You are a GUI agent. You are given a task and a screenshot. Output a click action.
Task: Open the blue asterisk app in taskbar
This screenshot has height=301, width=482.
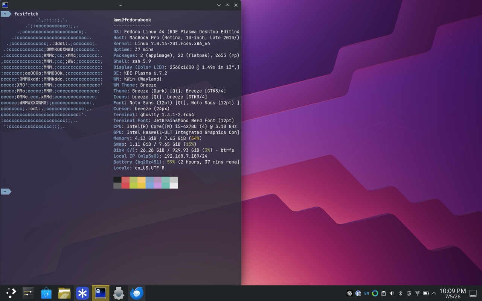click(x=82, y=293)
